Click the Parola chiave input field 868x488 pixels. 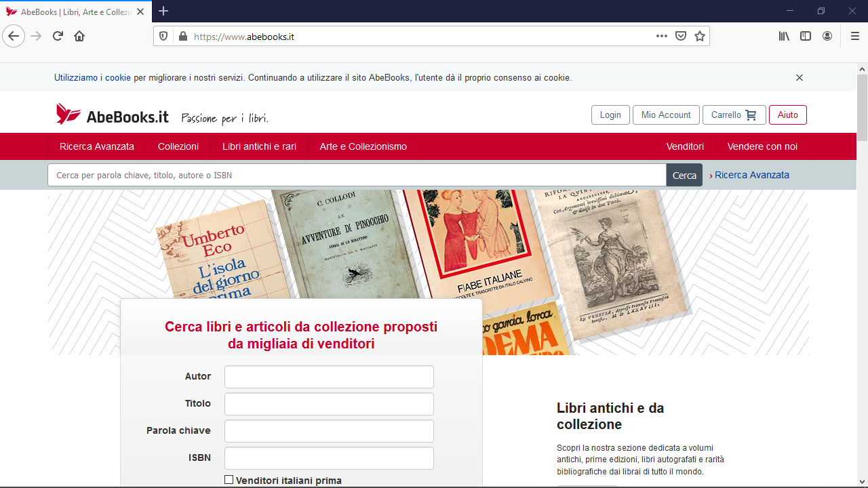click(329, 431)
